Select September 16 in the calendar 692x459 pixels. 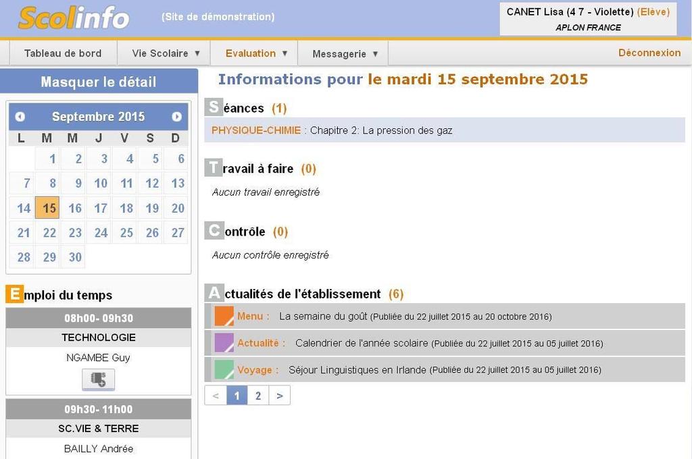75,208
